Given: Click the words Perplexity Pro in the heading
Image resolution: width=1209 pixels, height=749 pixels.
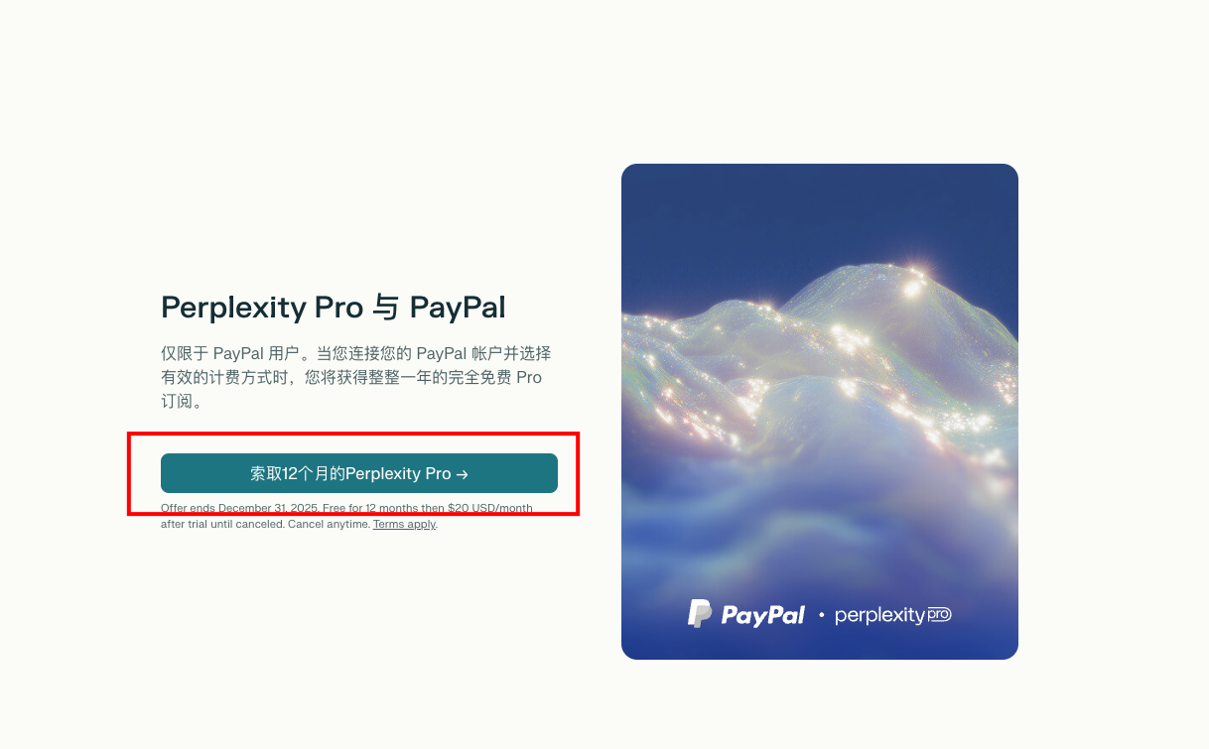Looking at the screenshot, I should pos(262,308).
